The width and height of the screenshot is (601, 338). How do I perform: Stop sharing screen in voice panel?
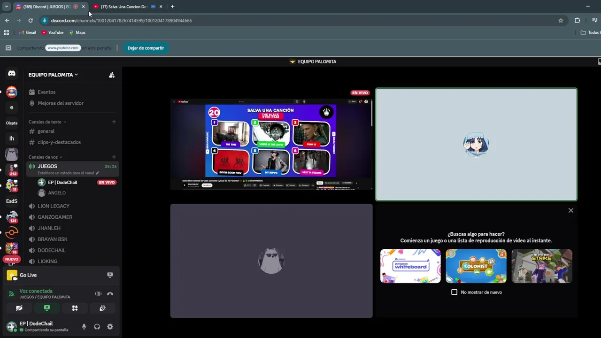click(x=47, y=308)
